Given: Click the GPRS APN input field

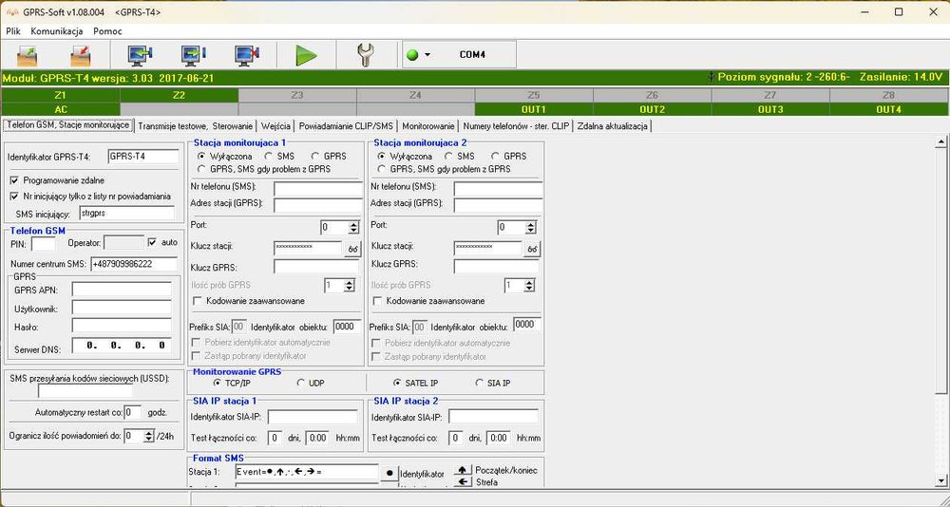Looking at the screenshot, I should coord(122,290).
